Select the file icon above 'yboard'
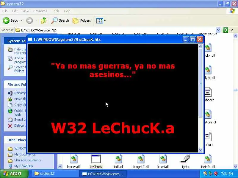 (208, 92)
